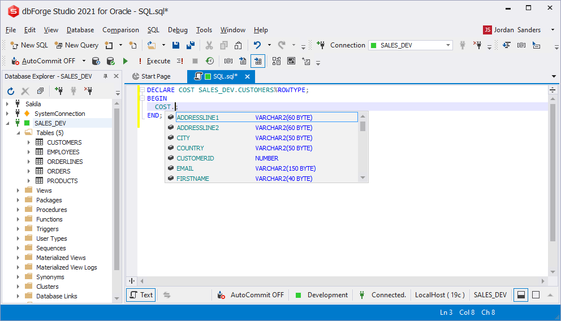Pin the Database Explorer panel
The width and height of the screenshot is (561, 321).
click(105, 76)
